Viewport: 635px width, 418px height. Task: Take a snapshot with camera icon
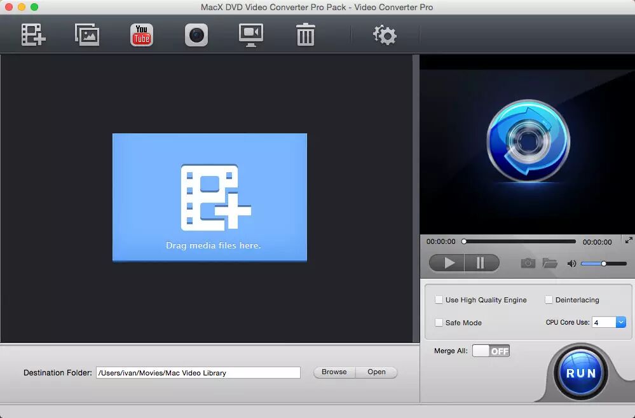point(528,264)
